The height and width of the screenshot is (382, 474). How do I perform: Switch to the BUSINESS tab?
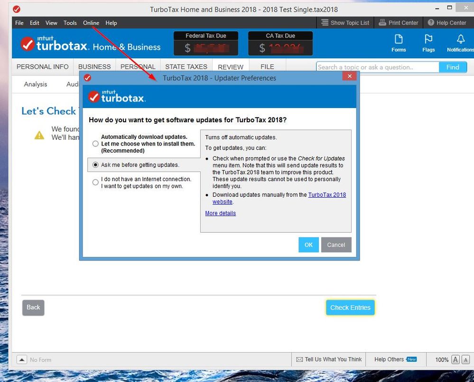[94, 67]
